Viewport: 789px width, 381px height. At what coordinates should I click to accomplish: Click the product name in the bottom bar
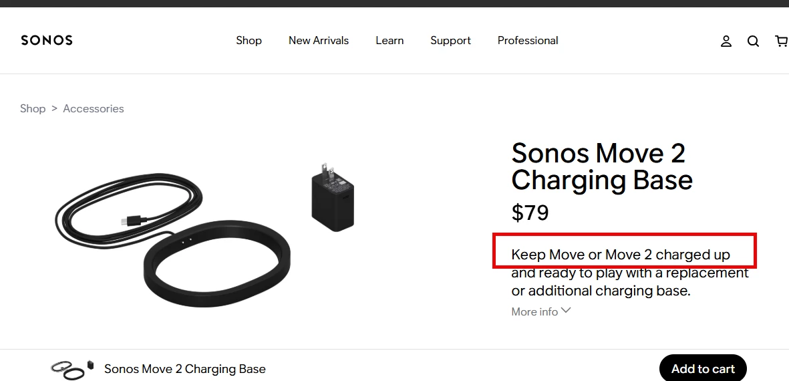tap(185, 369)
